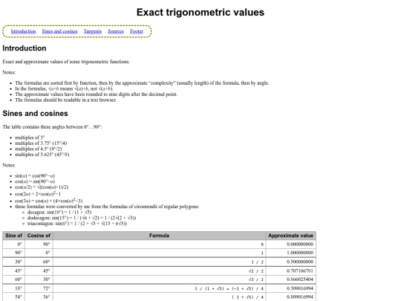Click cosine angle 72° in the table
Screen dimensions: 401x301
click(x=46, y=288)
